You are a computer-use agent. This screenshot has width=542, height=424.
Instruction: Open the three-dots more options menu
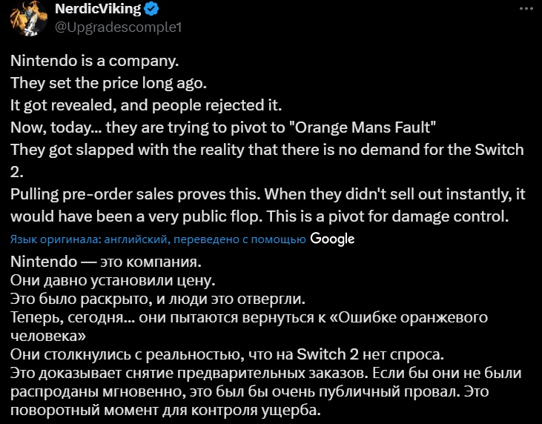(x=526, y=9)
